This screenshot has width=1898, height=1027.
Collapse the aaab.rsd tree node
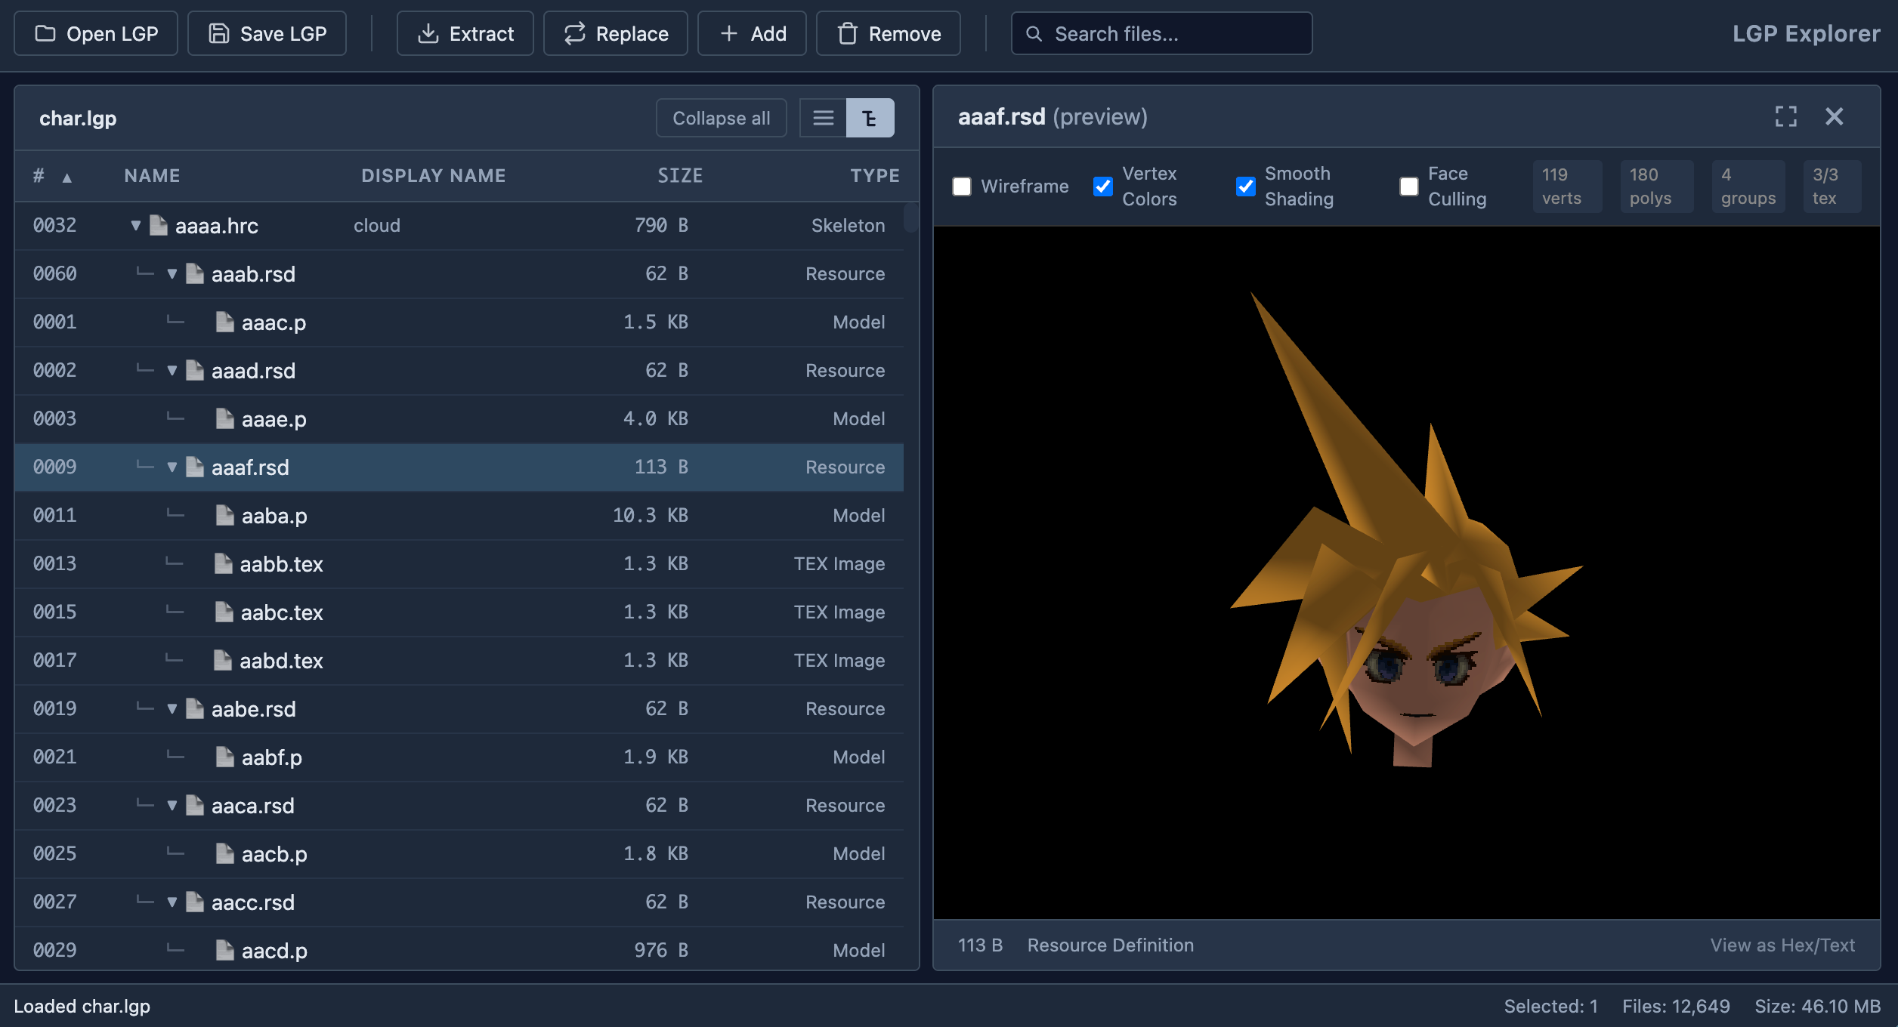click(172, 273)
